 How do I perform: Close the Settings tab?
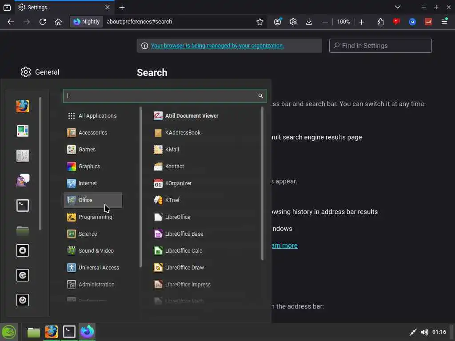(x=108, y=7)
